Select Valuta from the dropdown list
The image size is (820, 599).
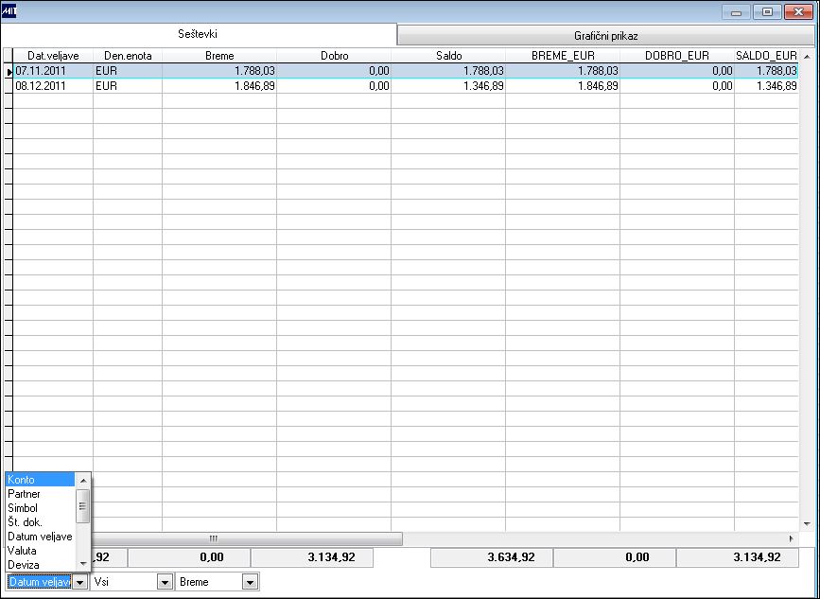point(41,551)
